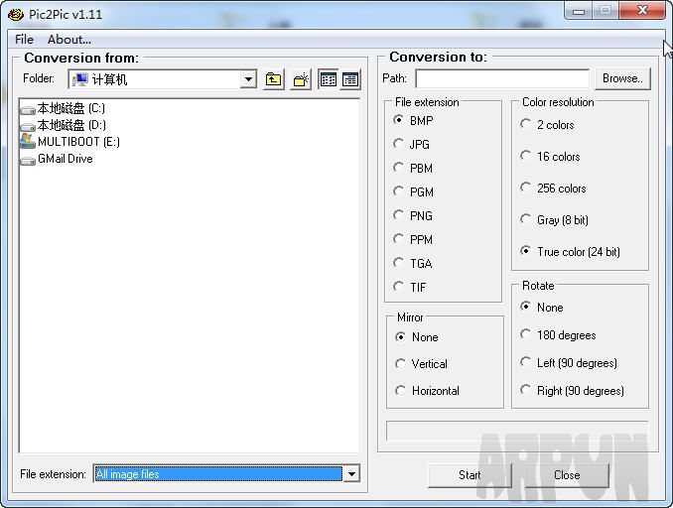673x508 pixels.
Task: Select the MULTIBOOT (E:) drive
Action: (x=77, y=142)
